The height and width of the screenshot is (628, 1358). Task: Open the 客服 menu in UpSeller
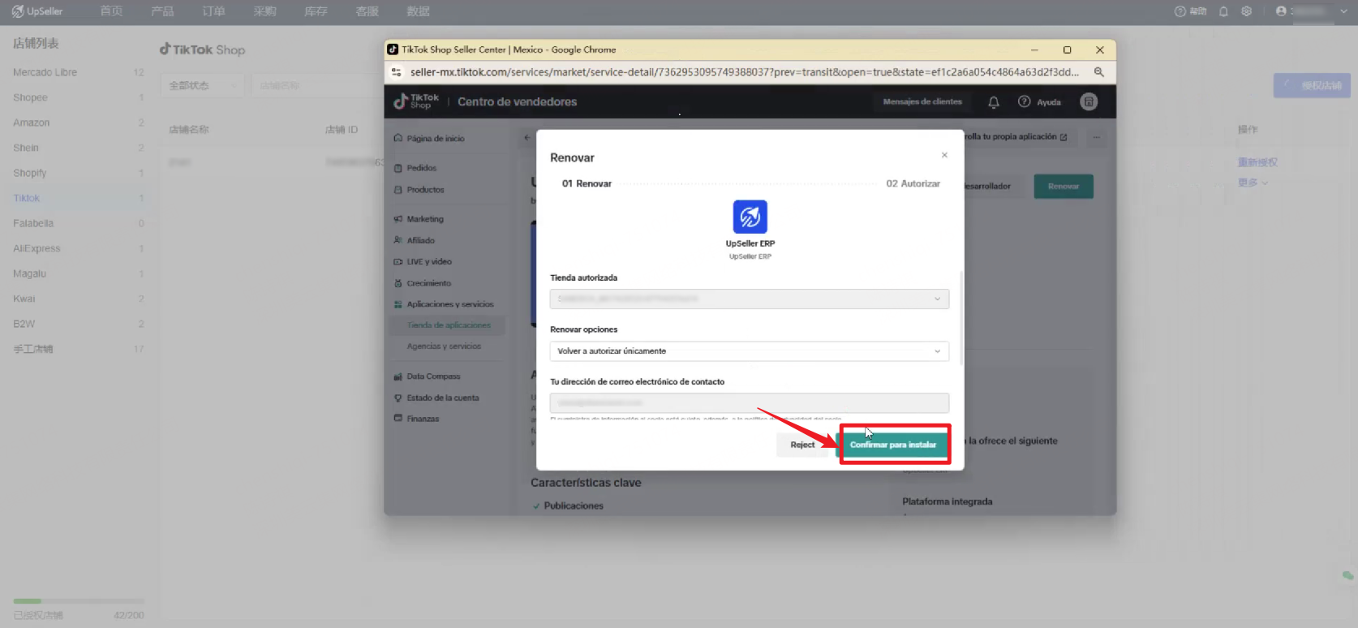(x=367, y=11)
